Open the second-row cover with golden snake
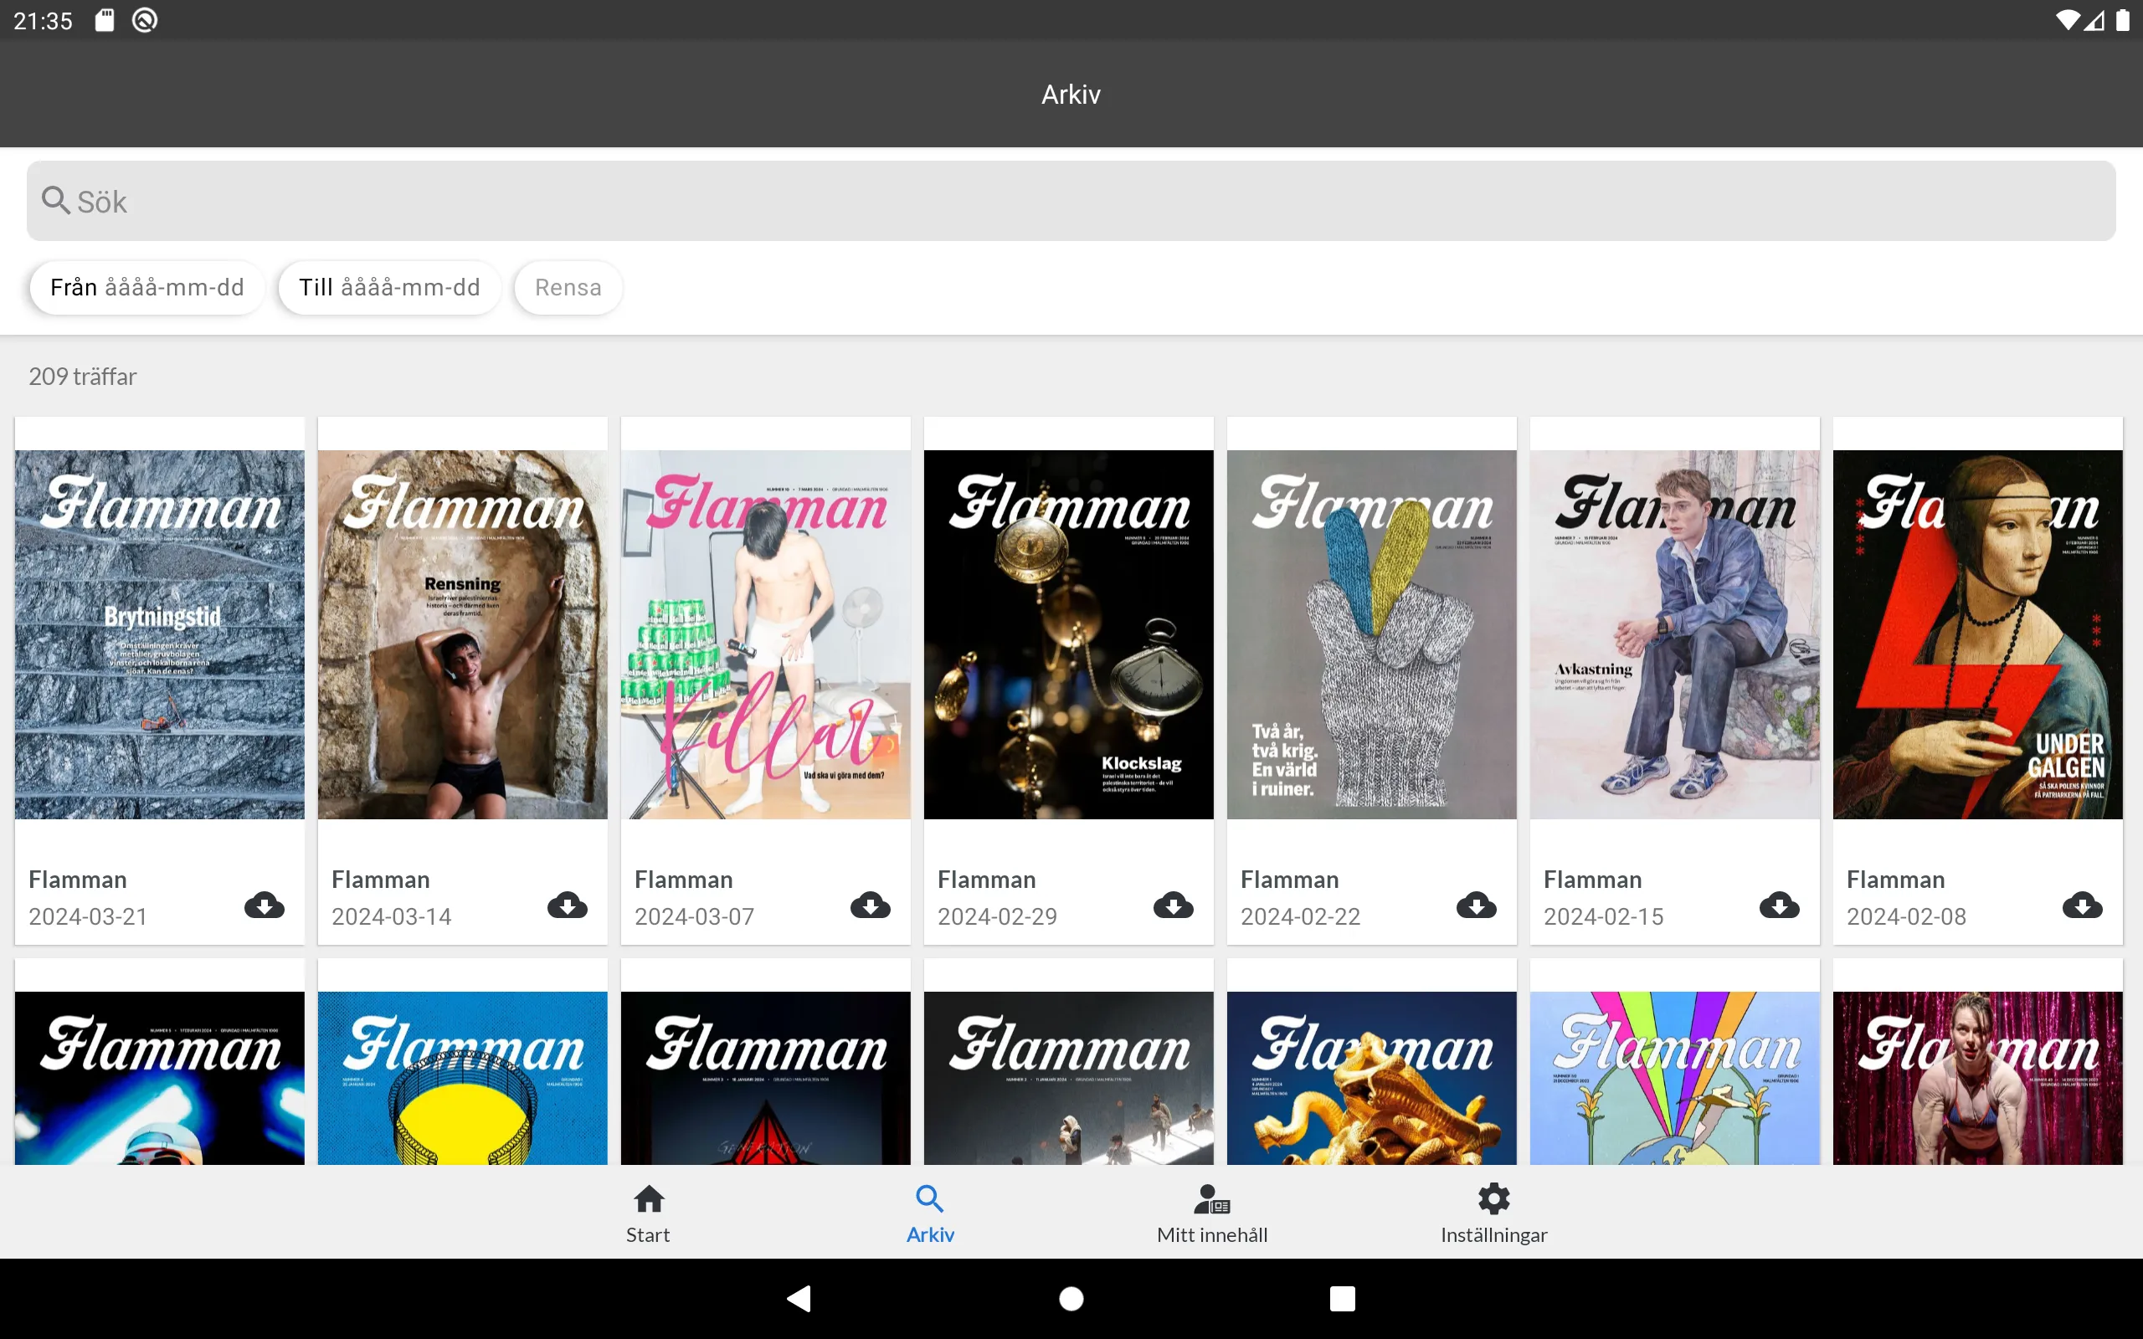 (x=1371, y=1078)
